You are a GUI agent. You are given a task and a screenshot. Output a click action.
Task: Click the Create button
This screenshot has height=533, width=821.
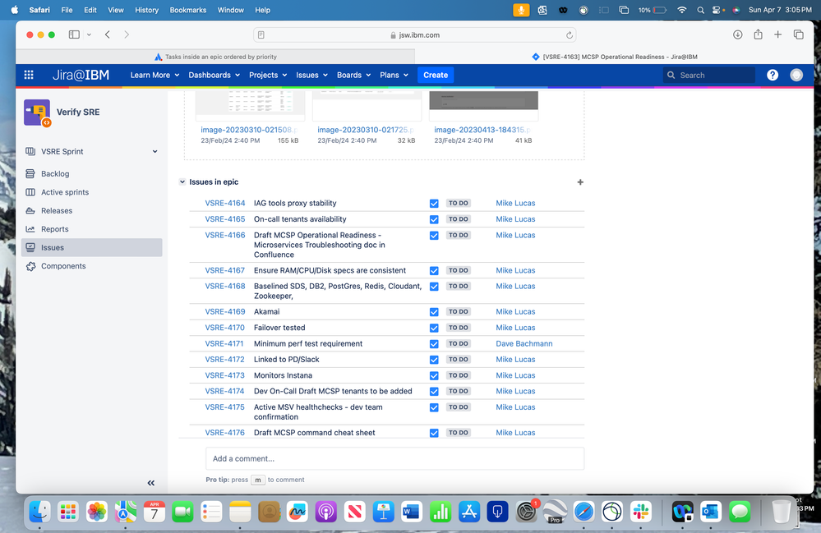(x=436, y=75)
